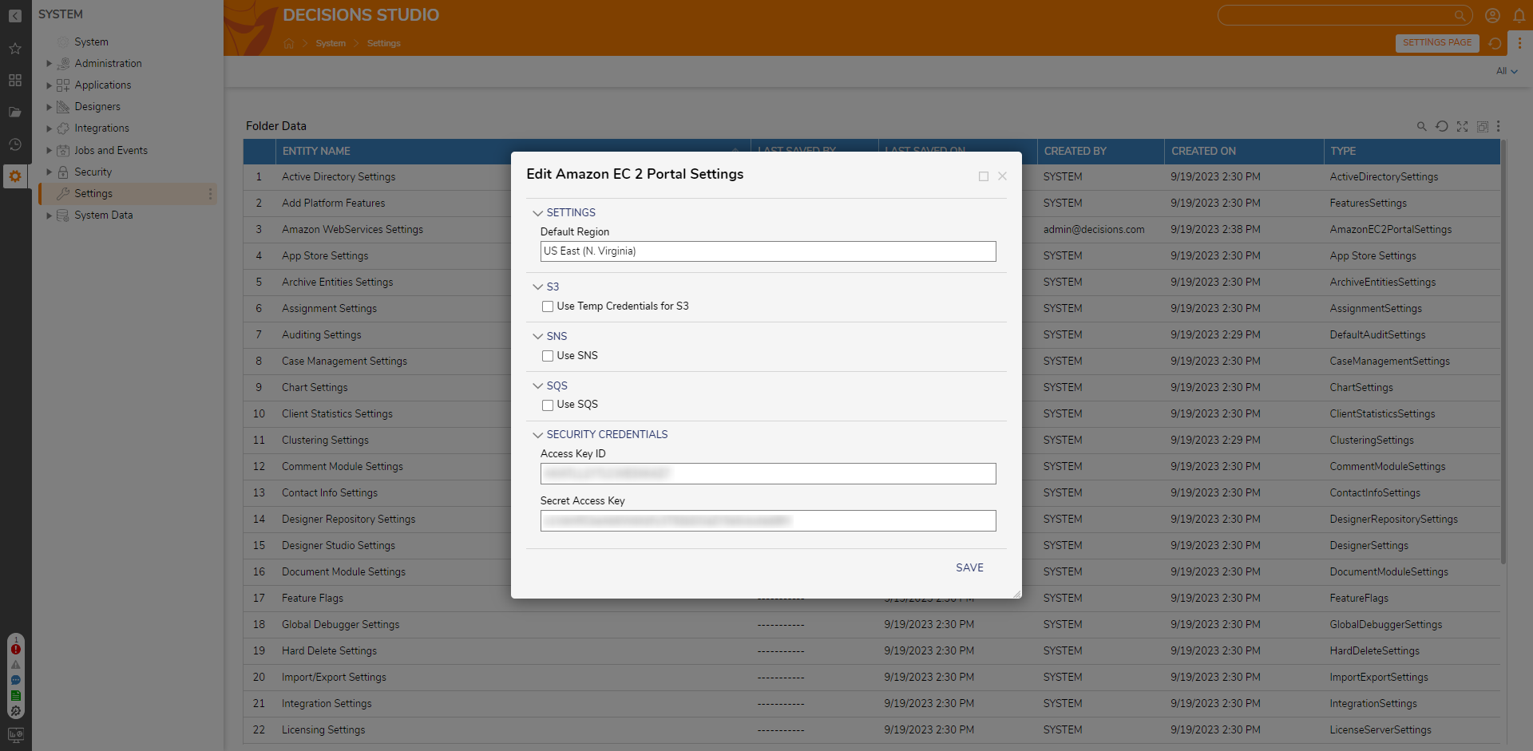Click Settings in the breadcrumb
This screenshot has height=751, width=1533.
point(384,44)
